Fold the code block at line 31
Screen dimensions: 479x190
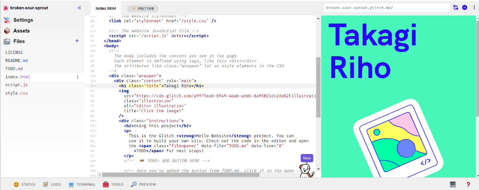(95, 76)
